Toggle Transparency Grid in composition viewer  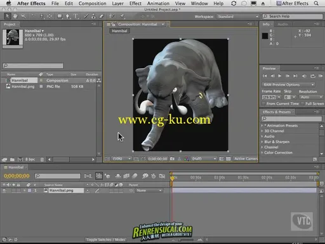(229, 159)
